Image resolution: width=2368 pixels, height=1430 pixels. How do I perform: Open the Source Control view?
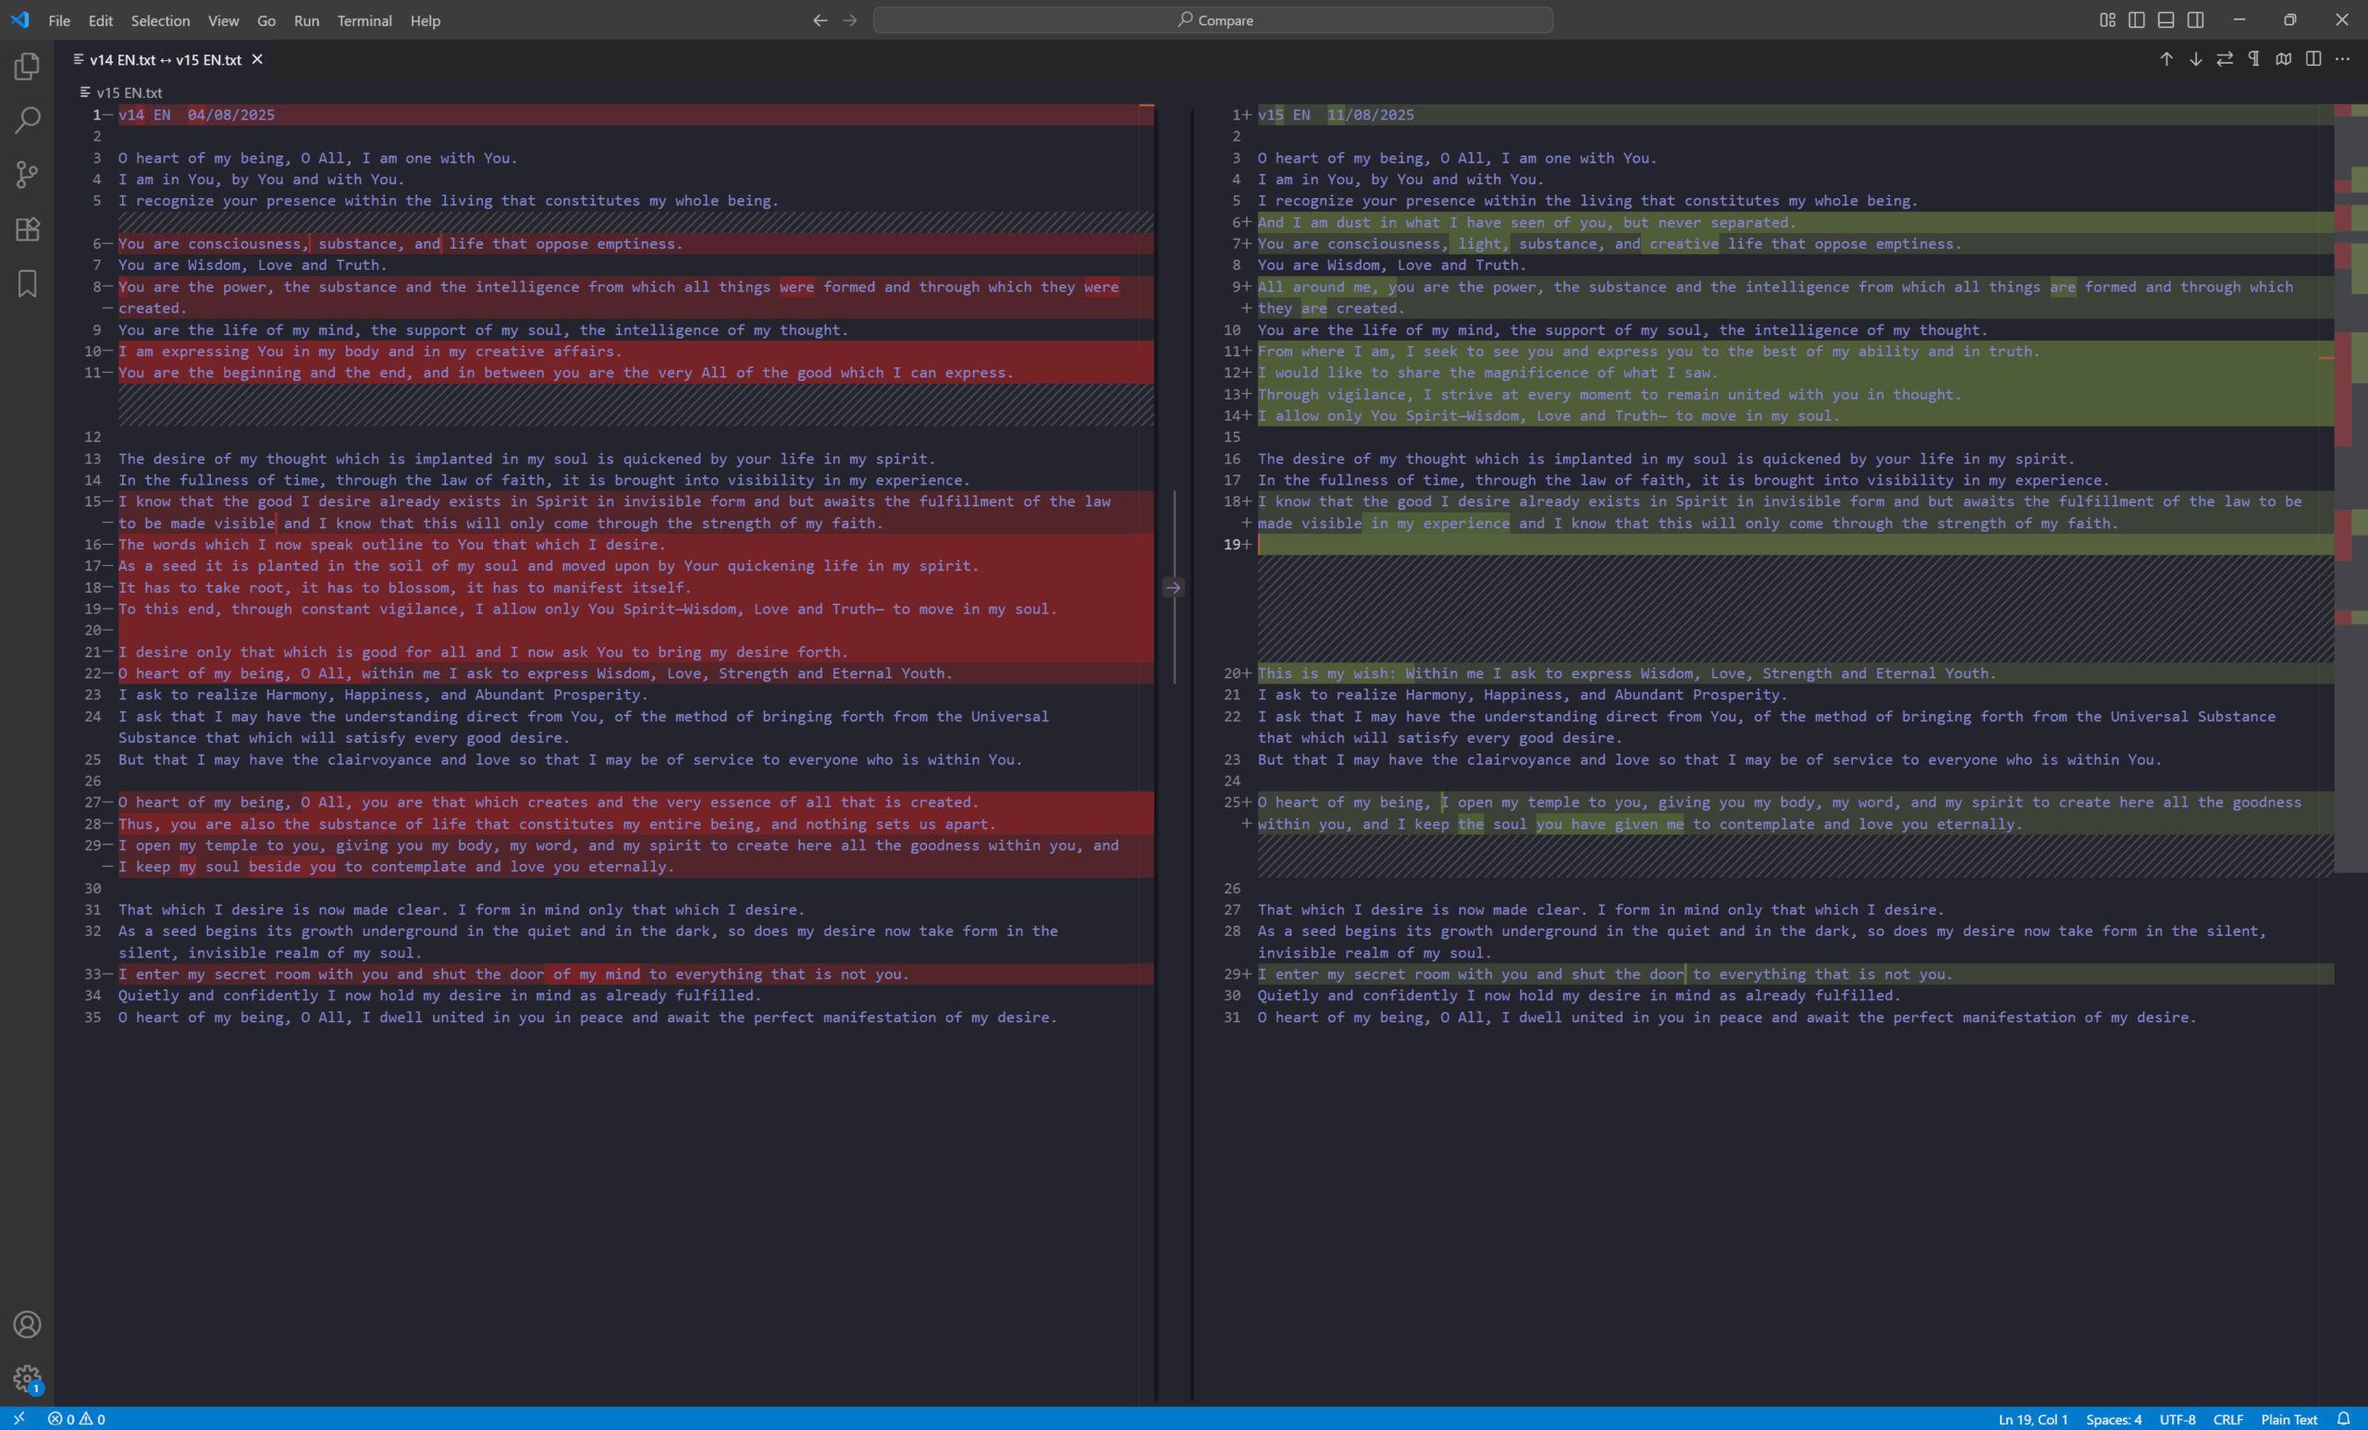tap(27, 174)
